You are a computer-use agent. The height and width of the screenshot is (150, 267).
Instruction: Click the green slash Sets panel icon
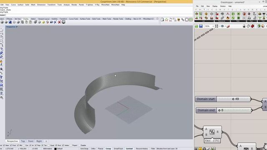tap(233, 18)
